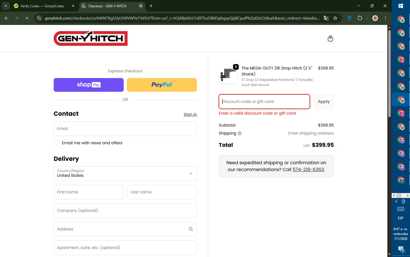This screenshot has width=410, height=257.
Task: Click the error message Enter a valid discount code
Action: click(x=257, y=113)
